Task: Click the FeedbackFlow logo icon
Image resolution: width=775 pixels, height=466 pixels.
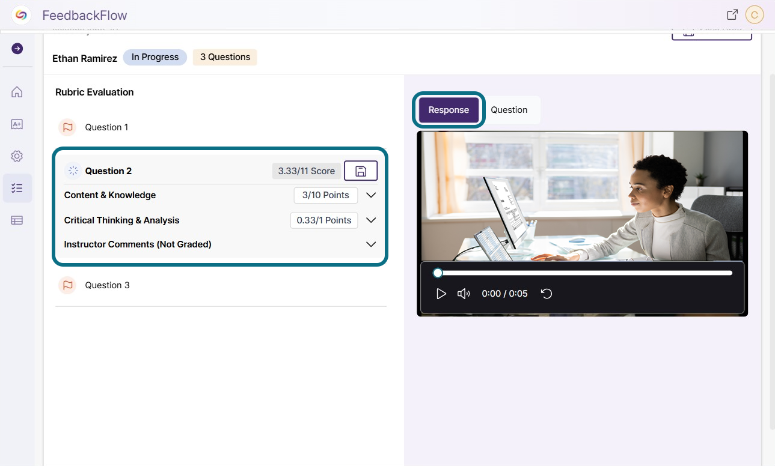Action: tap(21, 15)
